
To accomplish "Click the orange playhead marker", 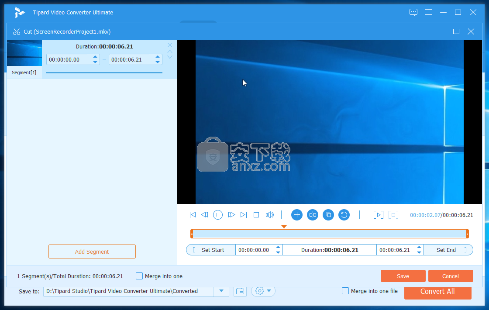I will (284, 227).
